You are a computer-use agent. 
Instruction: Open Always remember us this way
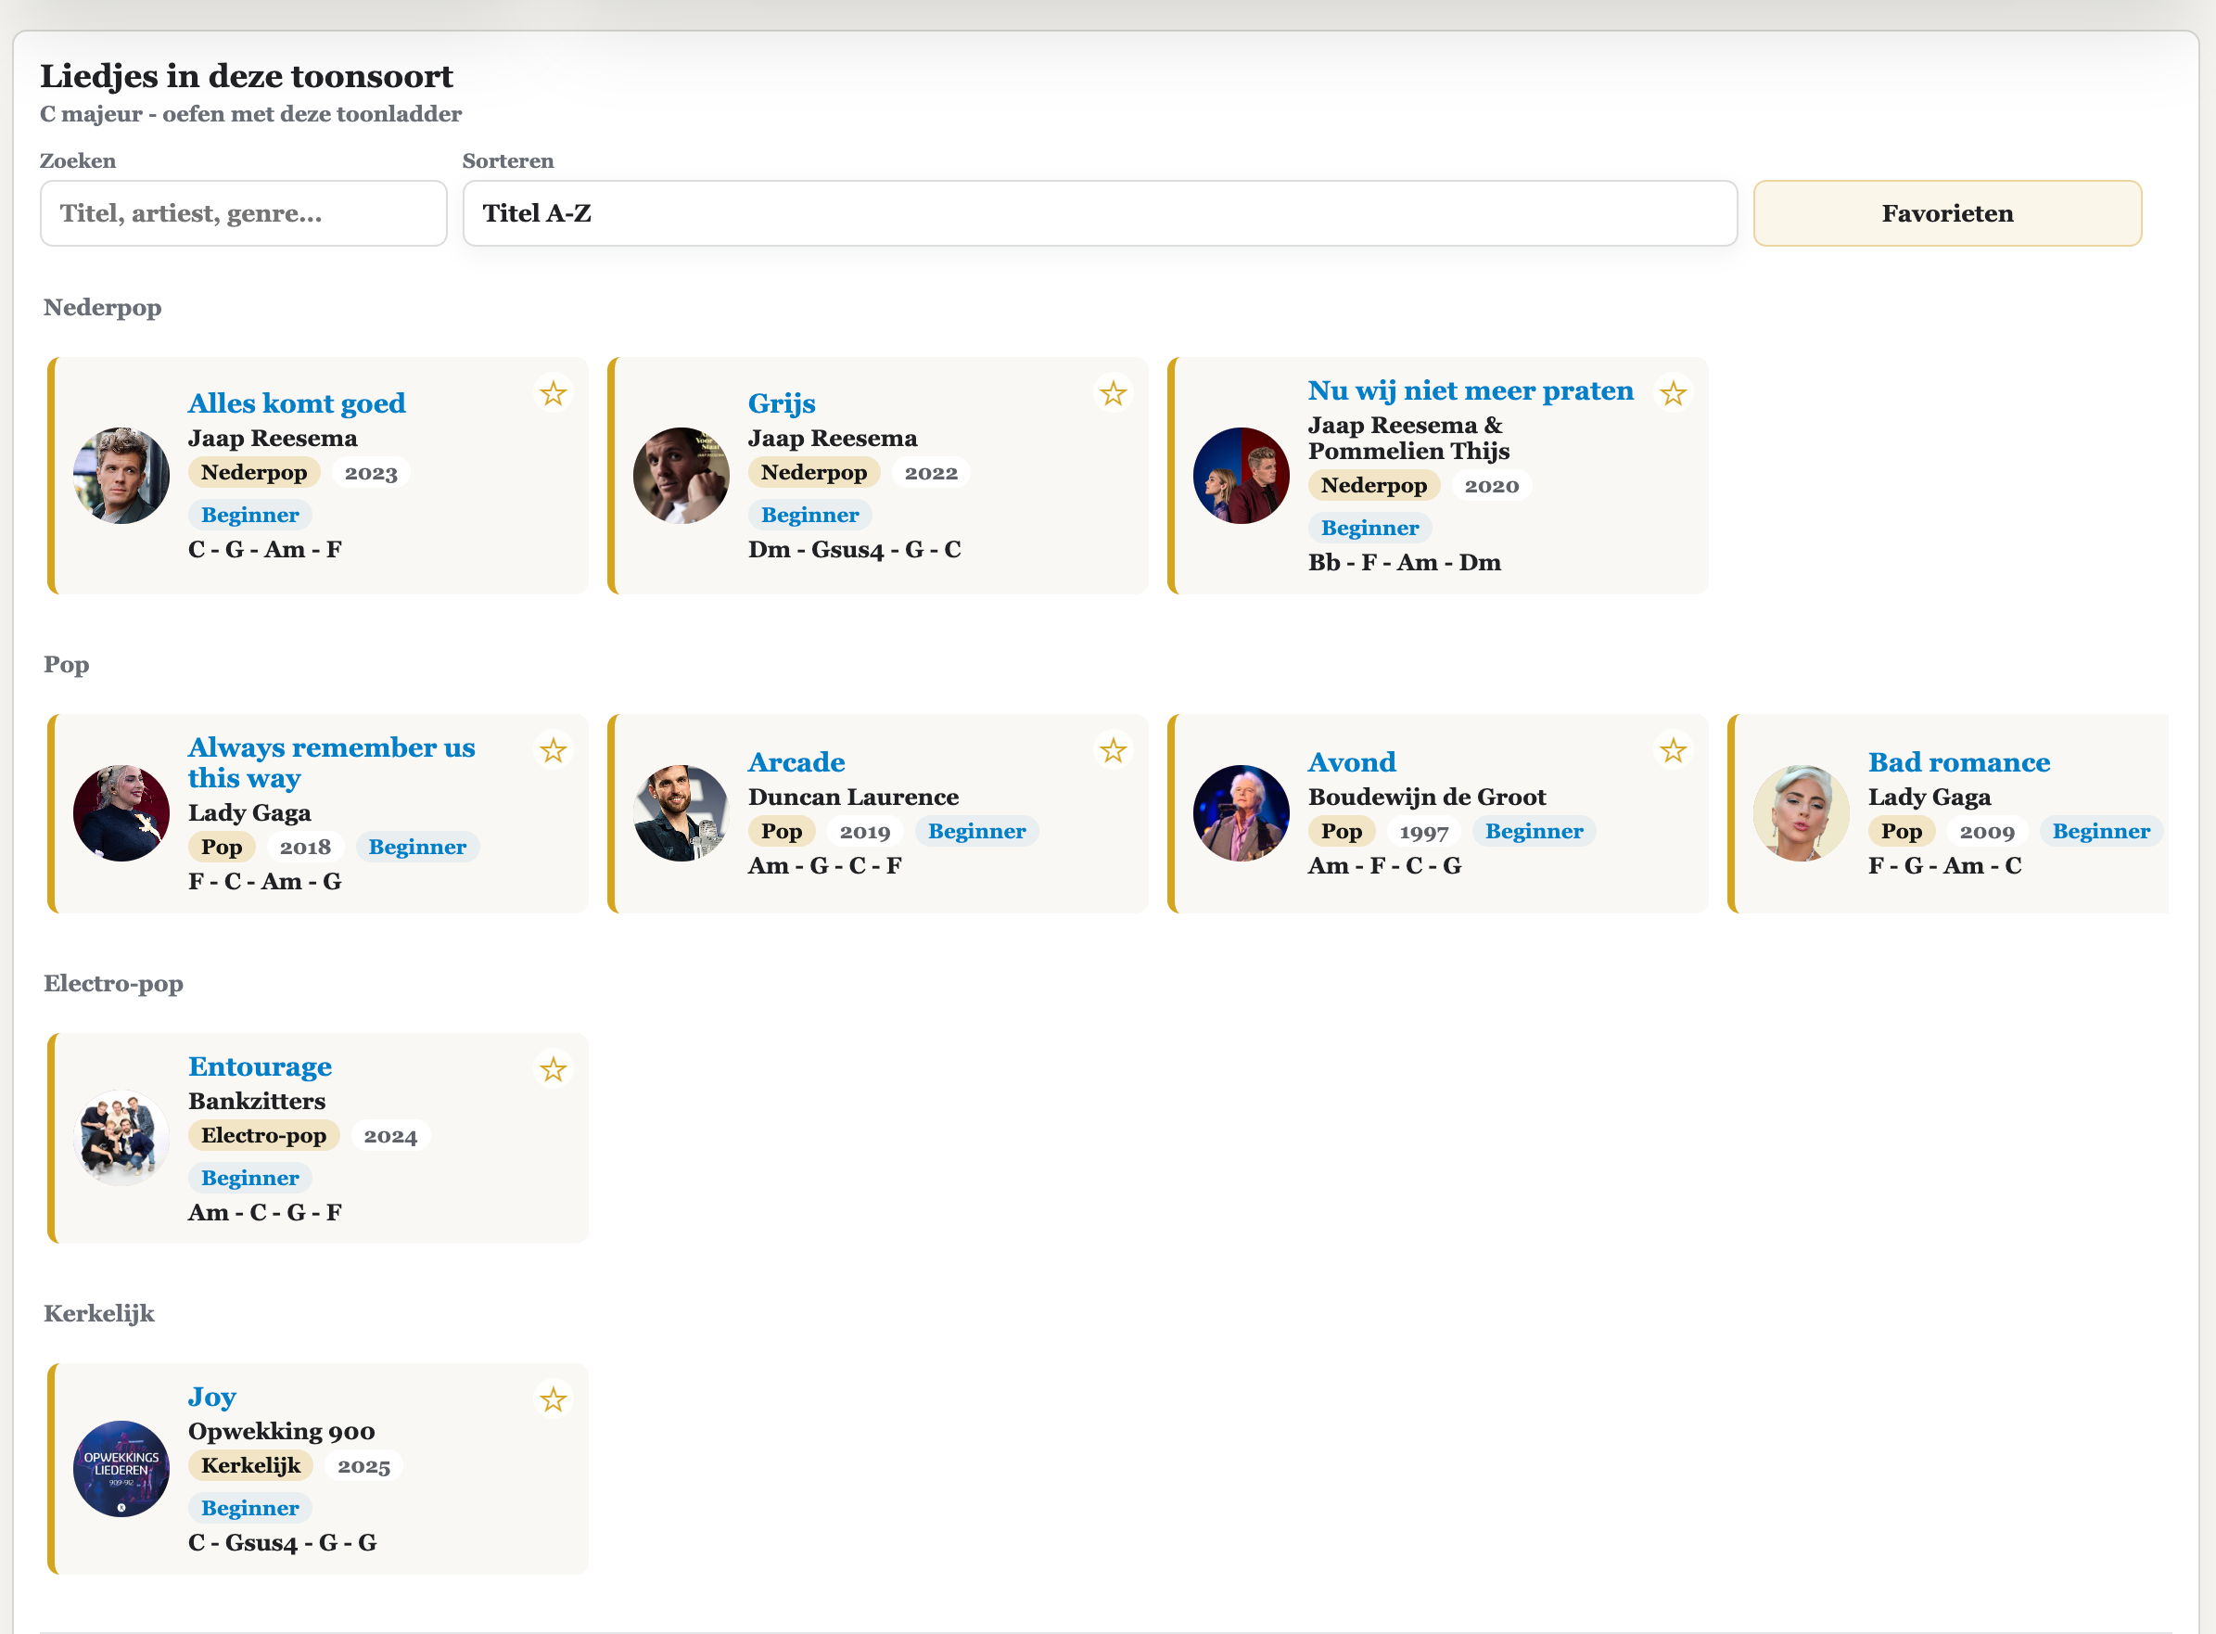coord(331,762)
